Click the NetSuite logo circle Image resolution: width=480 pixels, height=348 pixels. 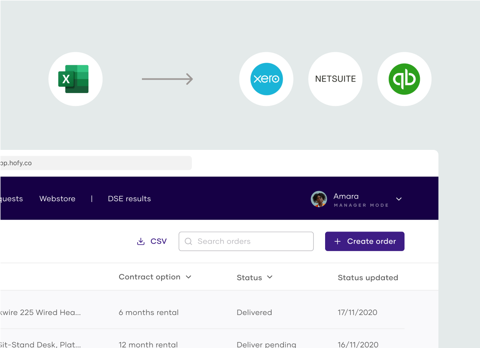pyautogui.click(x=335, y=79)
